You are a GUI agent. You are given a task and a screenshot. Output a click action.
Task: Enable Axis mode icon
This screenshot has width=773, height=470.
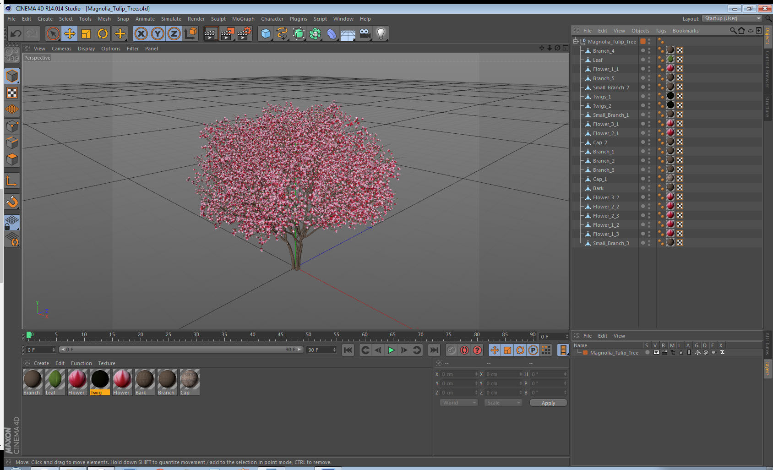click(12, 181)
